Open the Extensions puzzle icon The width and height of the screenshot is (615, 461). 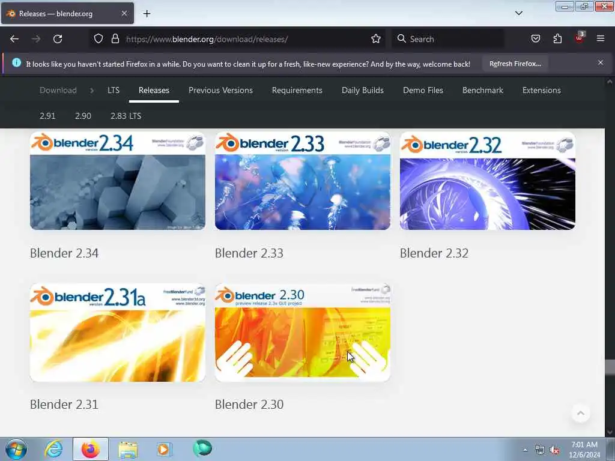point(557,39)
